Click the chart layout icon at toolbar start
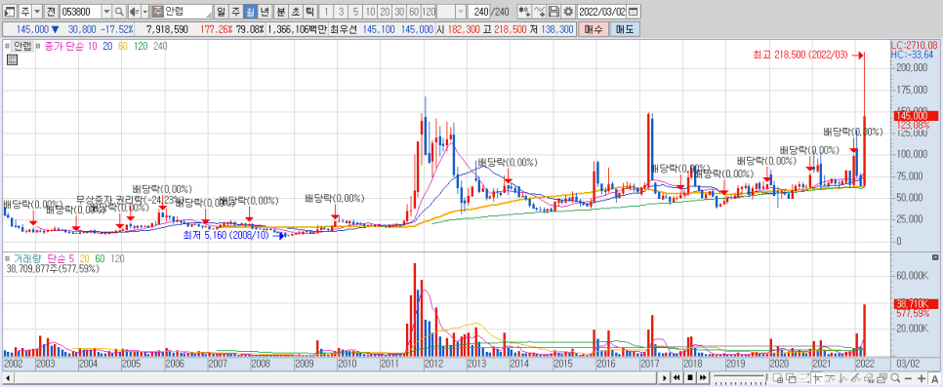Screen dimensions: 943x387 point(10,12)
